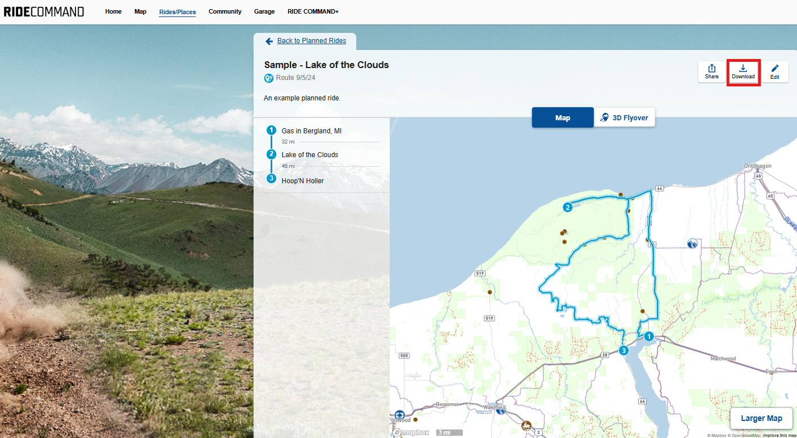797x438 pixels.
Task: Click the 32 mi distance label
Action: click(x=288, y=142)
